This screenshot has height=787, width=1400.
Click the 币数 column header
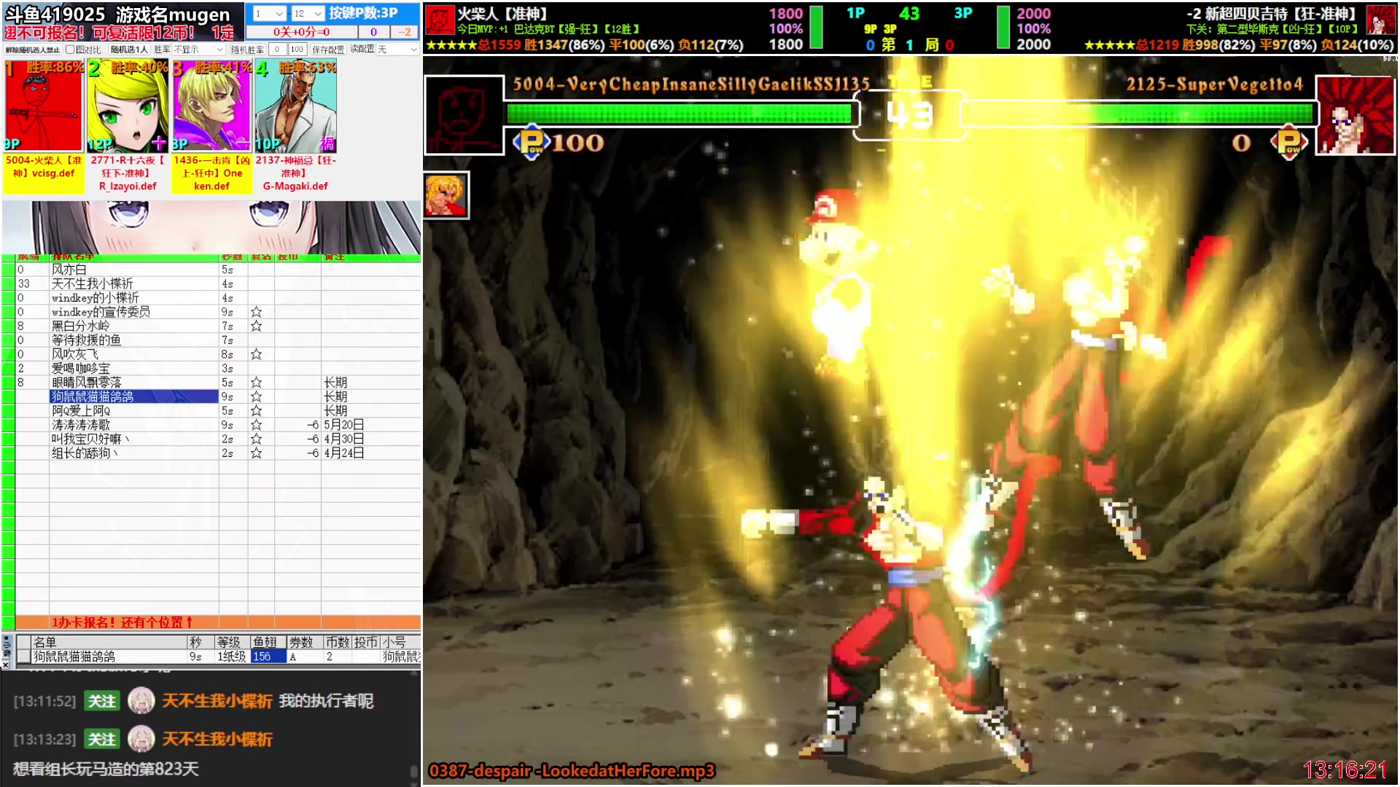338,642
